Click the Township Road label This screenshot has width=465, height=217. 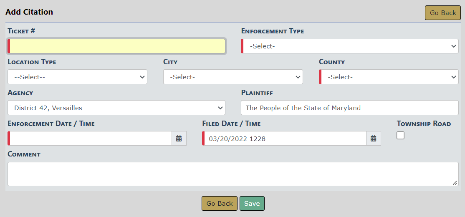coord(424,124)
